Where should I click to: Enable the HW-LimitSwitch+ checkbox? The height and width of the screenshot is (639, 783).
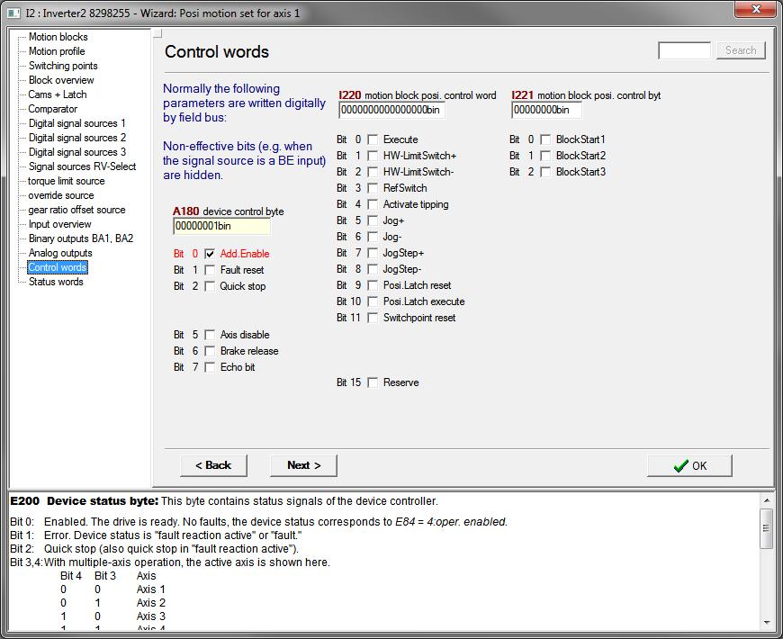click(373, 156)
